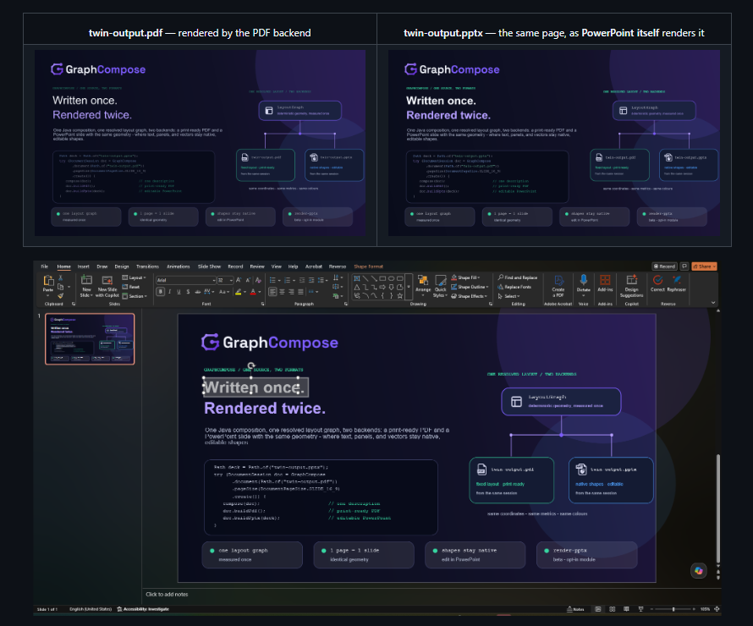This screenshot has width=753, height=626.
Task: Click the 'Click to add notes' field
Action: tap(167, 595)
